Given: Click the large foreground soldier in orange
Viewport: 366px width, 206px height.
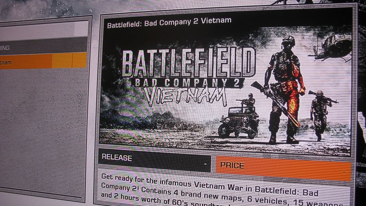Looking at the screenshot, I should 284,90.
